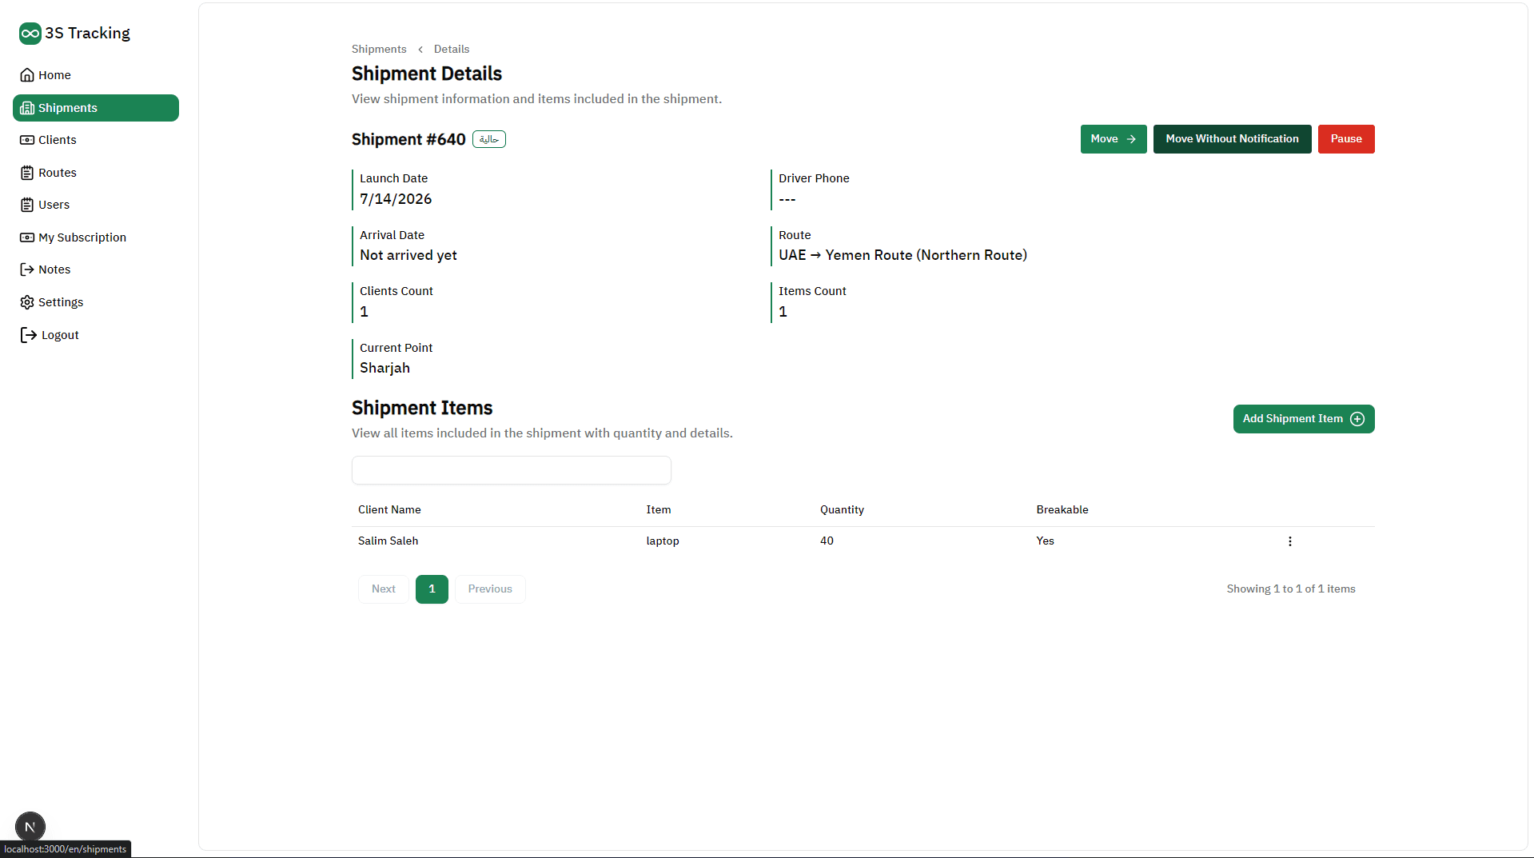Viewport: 1534px width, 858px height.
Task: Click the shipment items search field
Action: (x=512, y=470)
